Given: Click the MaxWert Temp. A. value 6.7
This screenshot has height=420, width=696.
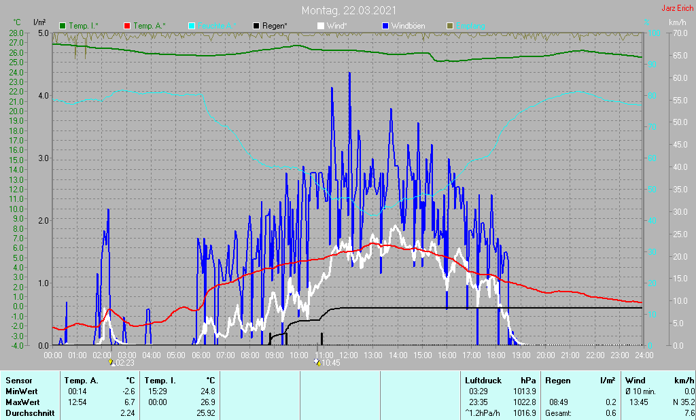Looking at the screenshot, I should point(129,402).
